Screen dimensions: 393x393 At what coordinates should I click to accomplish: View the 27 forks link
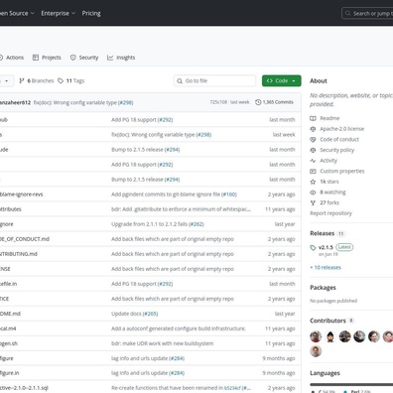[329, 202]
